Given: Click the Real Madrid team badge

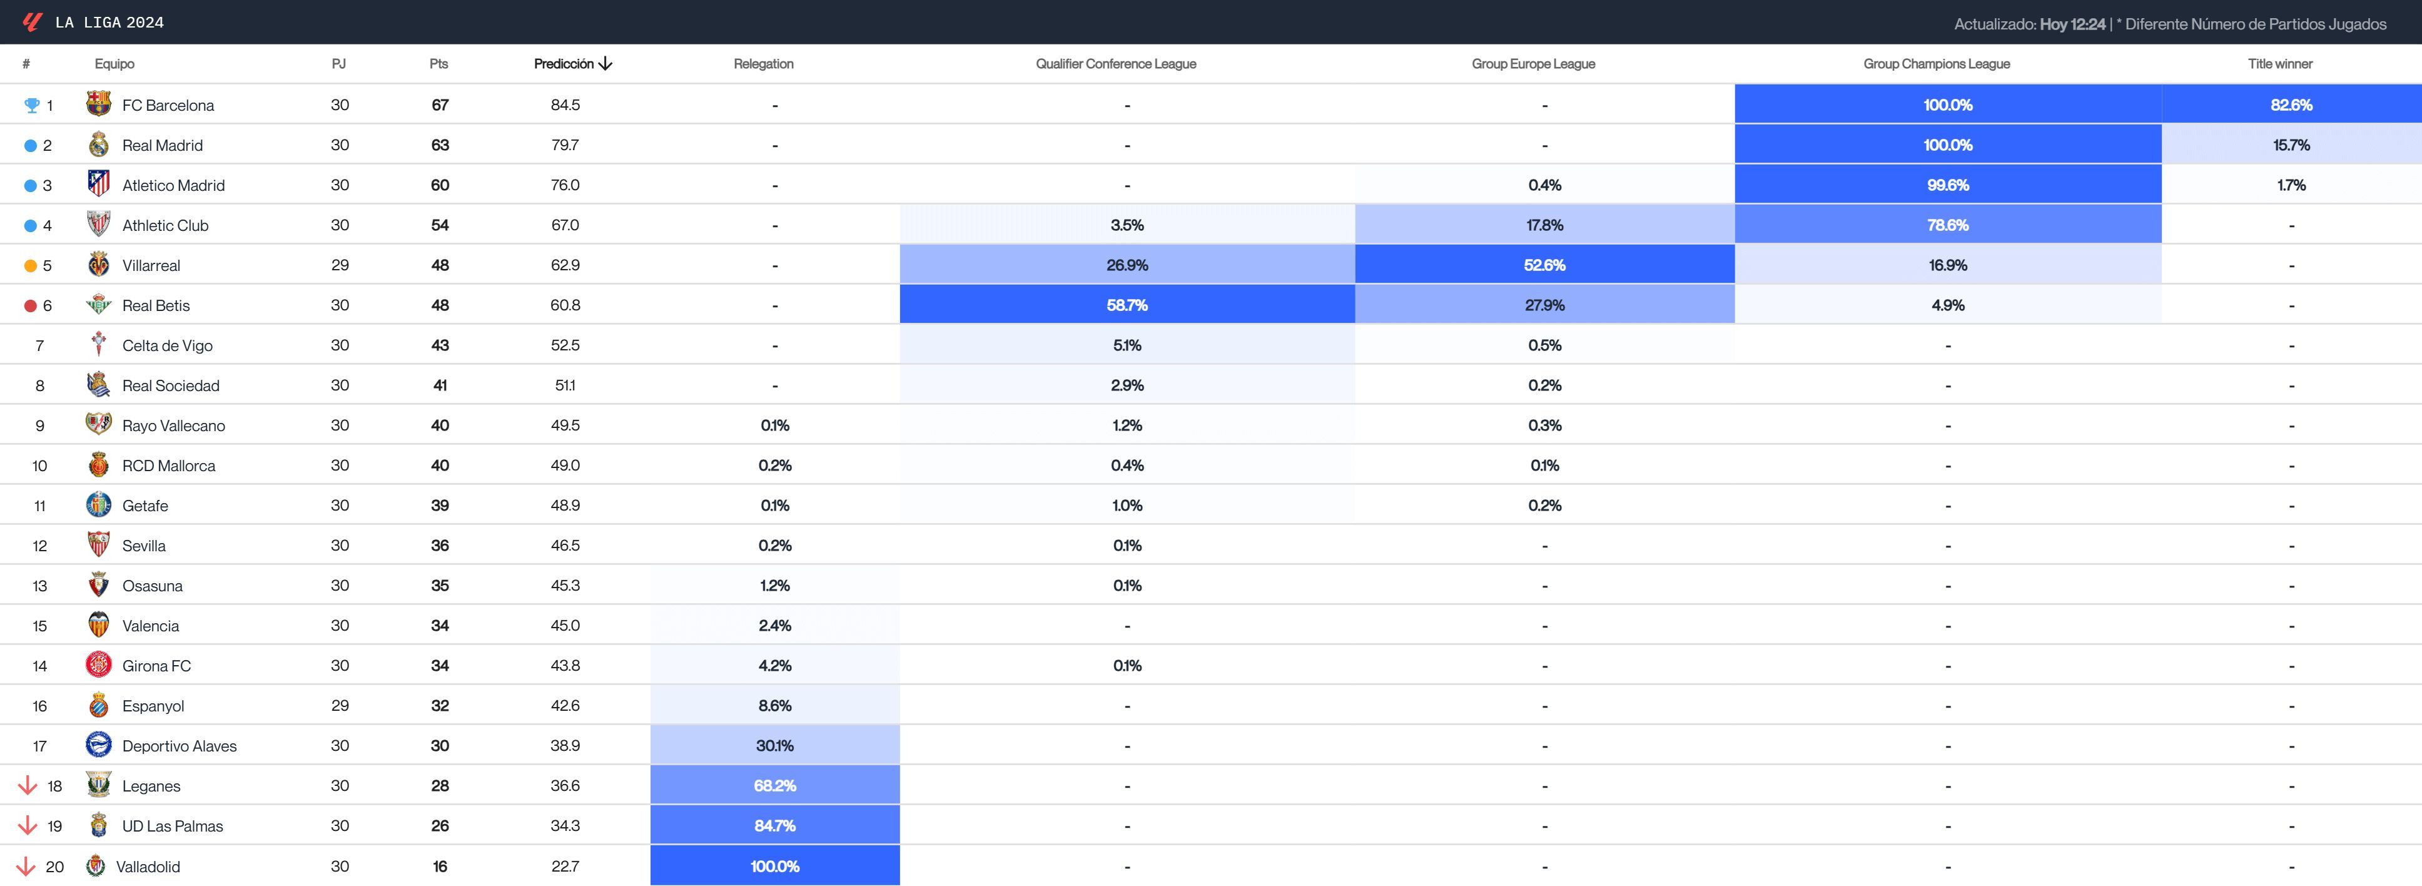Looking at the screenshot, I should click(x=99, y=145).
